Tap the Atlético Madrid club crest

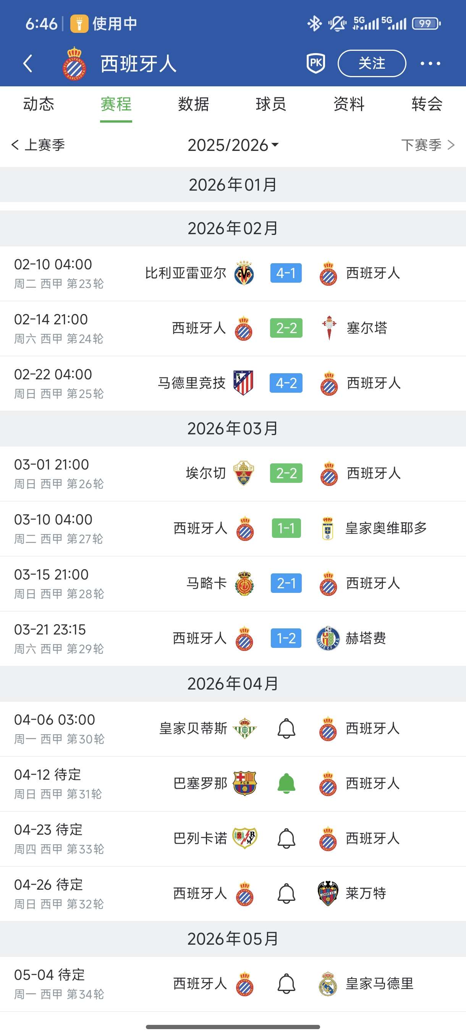point(244,383)
